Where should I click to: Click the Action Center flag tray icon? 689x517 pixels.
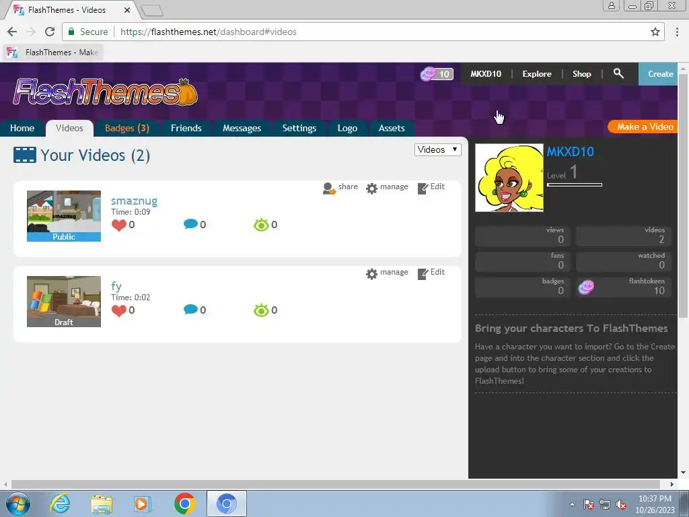click(588, 505)
